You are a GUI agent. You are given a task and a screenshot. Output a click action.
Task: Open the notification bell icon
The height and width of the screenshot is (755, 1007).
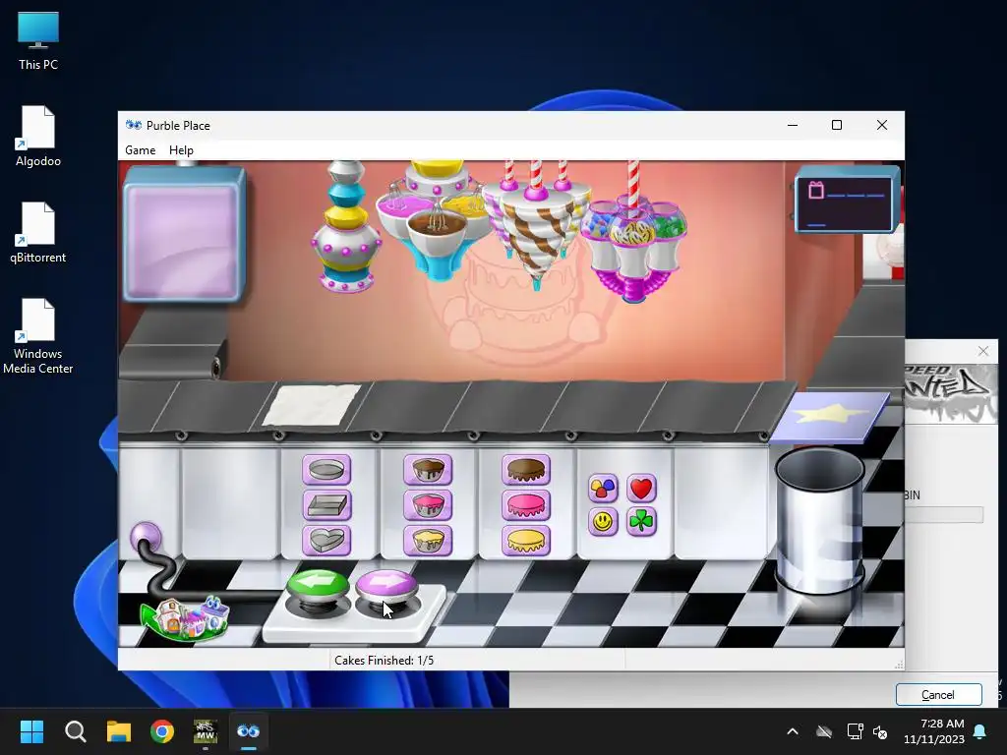coord(980,731)
